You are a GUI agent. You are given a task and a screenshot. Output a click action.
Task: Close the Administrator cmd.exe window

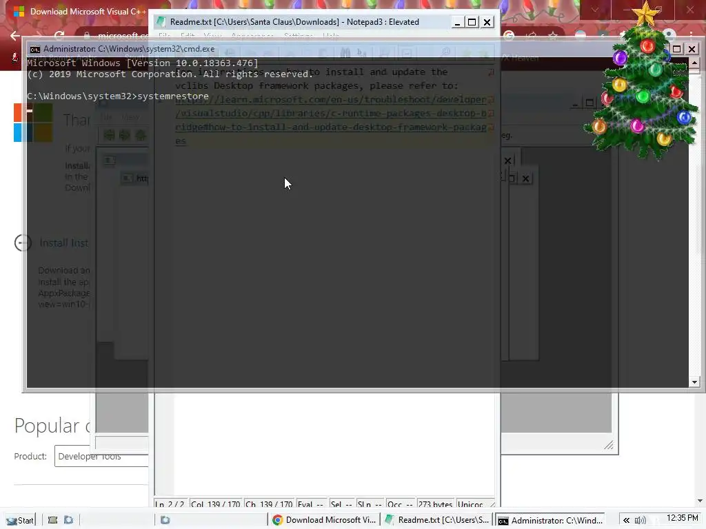point(692,49)
